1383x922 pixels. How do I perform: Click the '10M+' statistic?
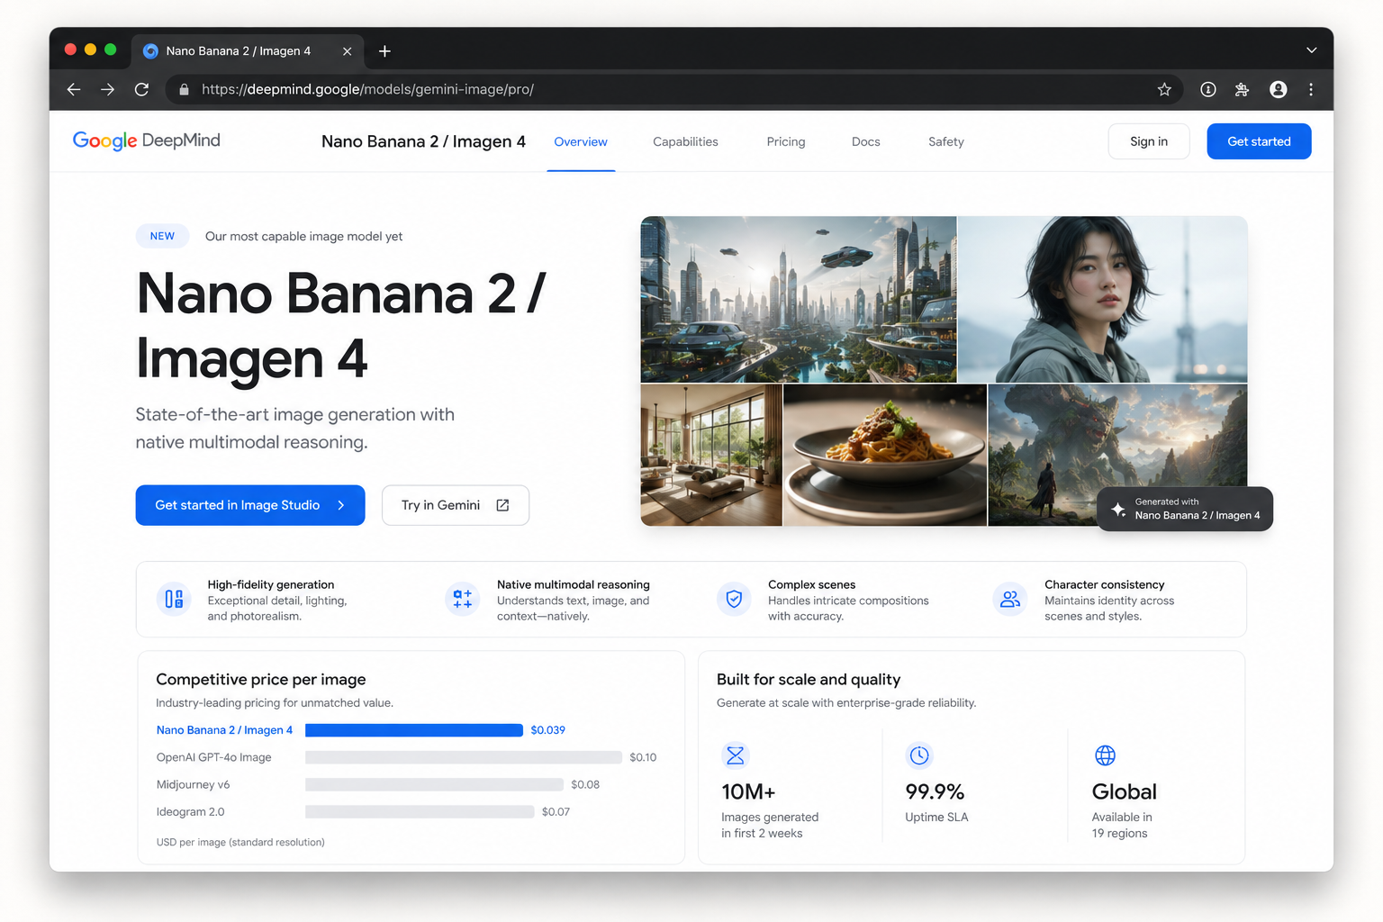tap(748, 791)
